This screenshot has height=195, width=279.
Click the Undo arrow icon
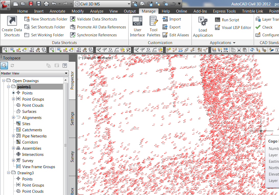54,4
